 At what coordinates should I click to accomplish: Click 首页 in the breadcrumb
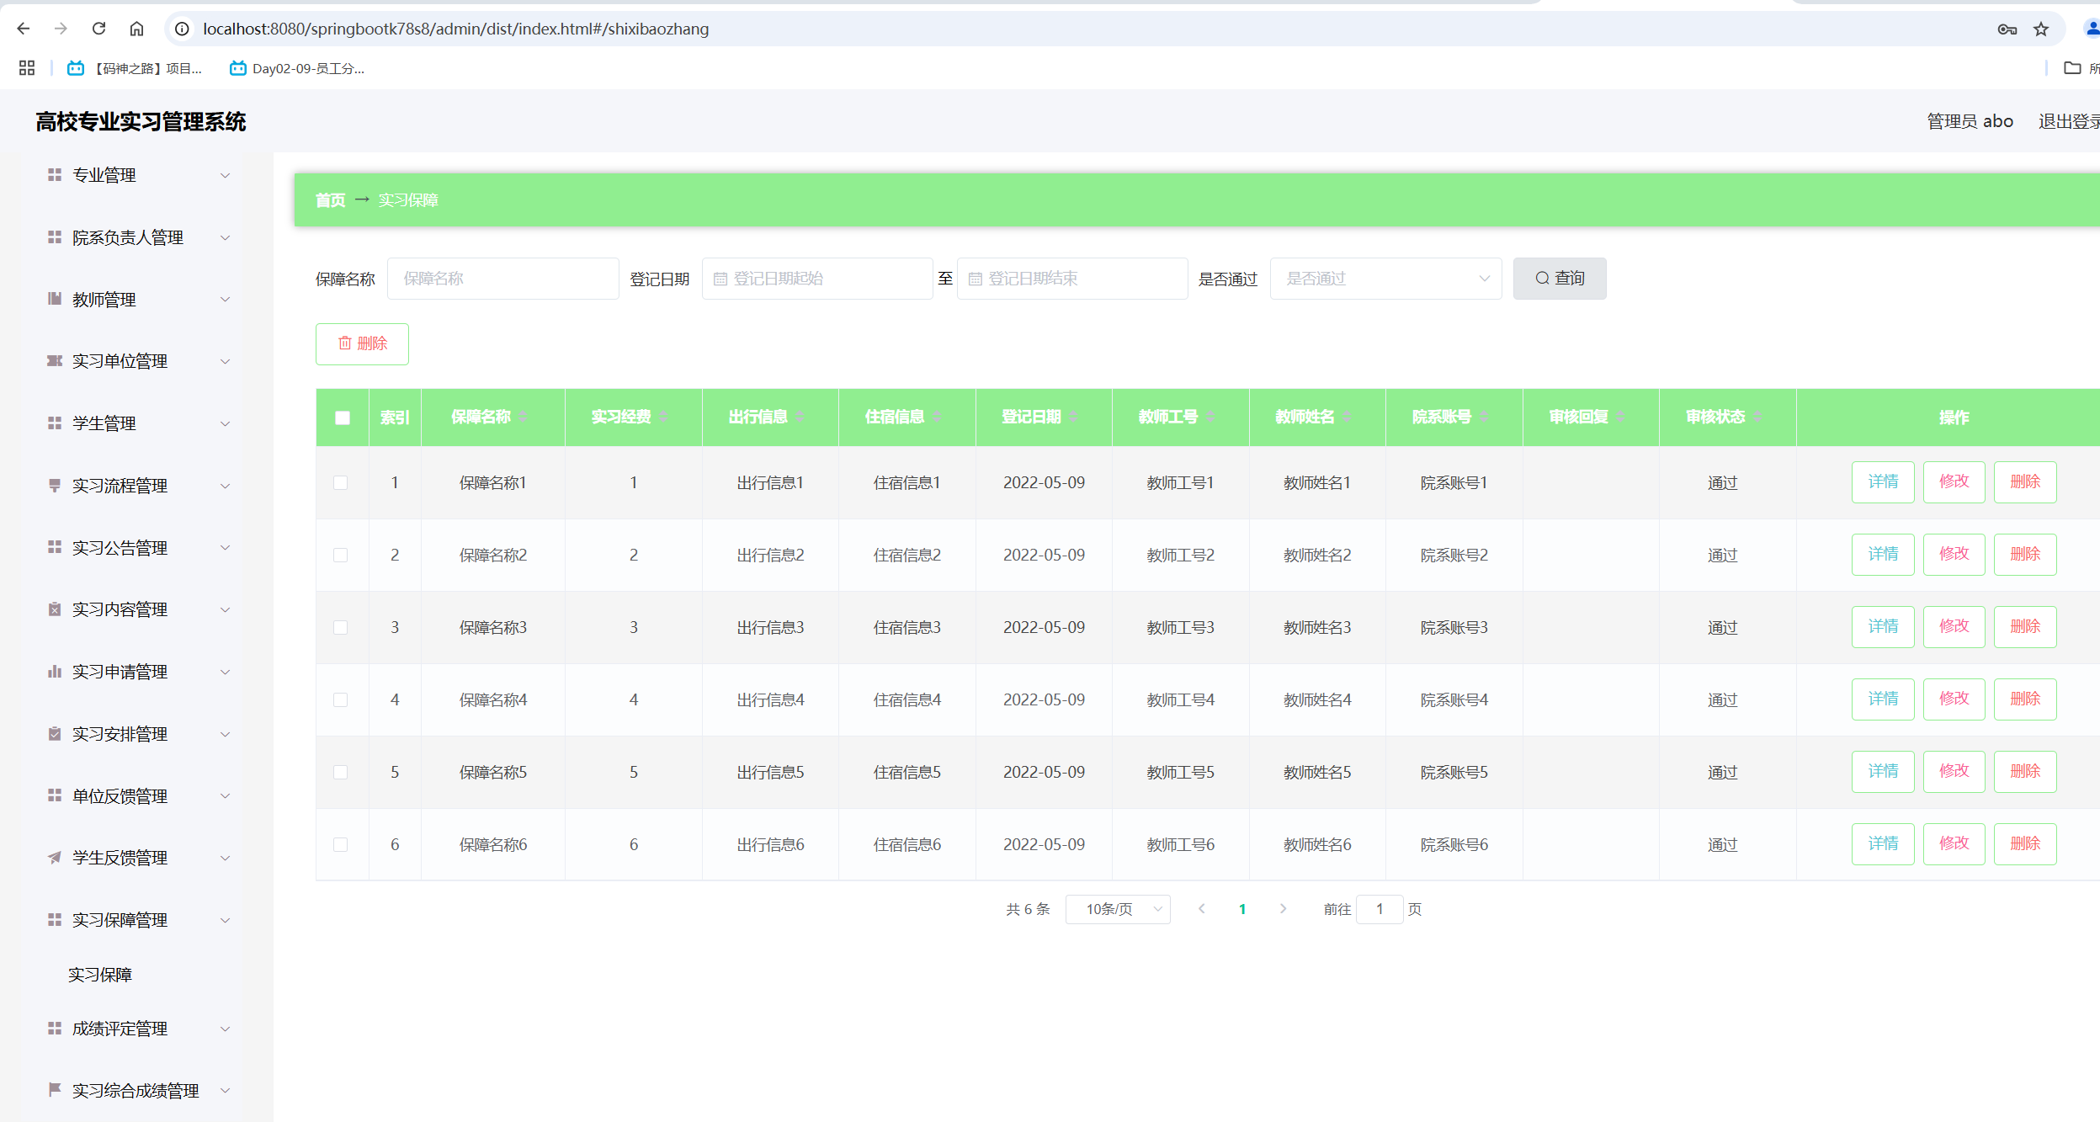(331, 199)
